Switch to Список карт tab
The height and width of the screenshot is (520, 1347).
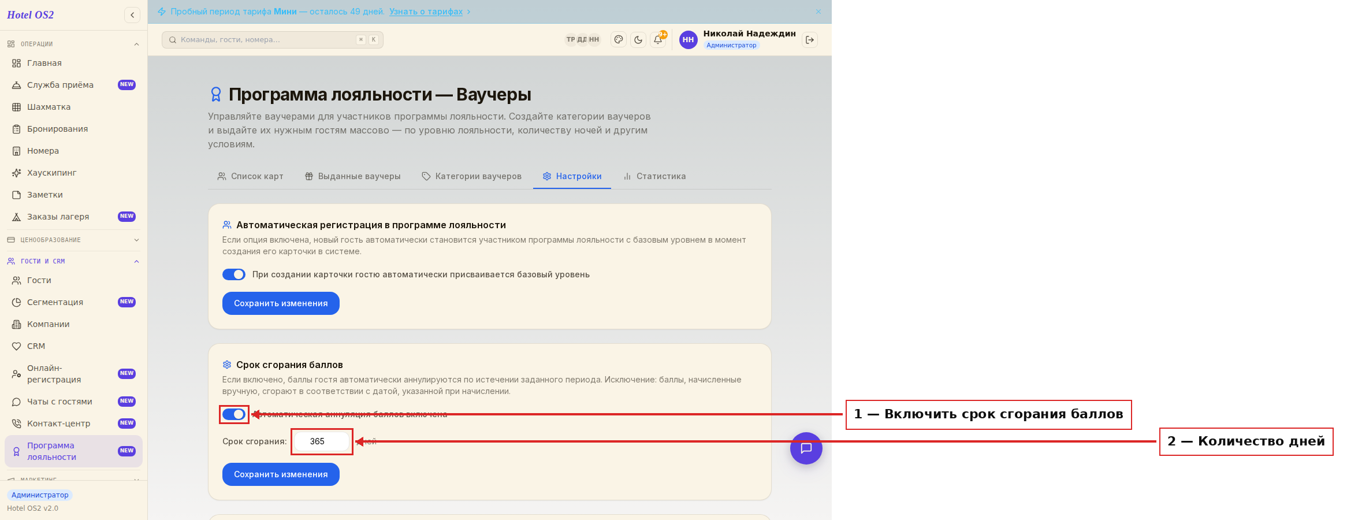click(x=250, y=176)
